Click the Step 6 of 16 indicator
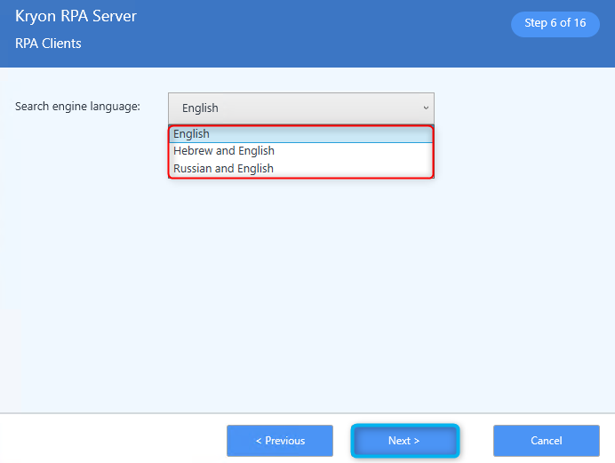This screenshot has height=463, width=615. coord(555,23)
